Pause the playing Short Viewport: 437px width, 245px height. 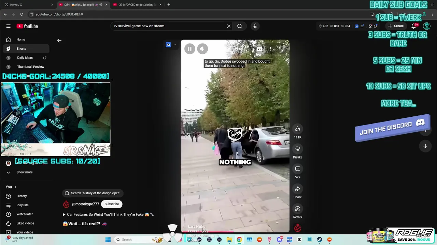pos(190,49)
